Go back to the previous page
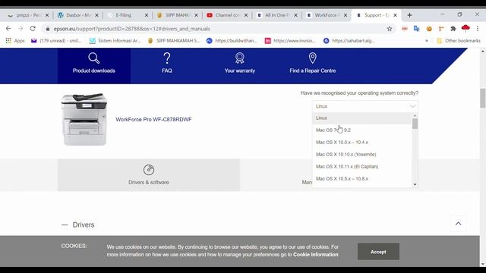This screenshot has height=273, width=486. (x=8, y=29)
